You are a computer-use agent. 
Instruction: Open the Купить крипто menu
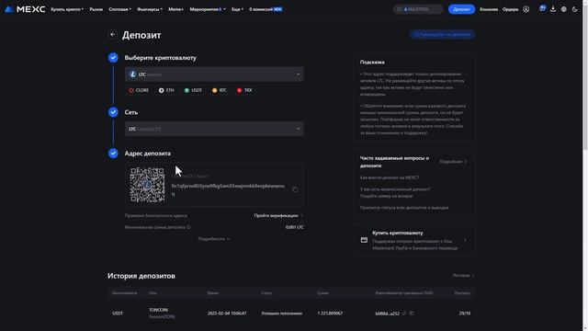(x=67, y=9)
